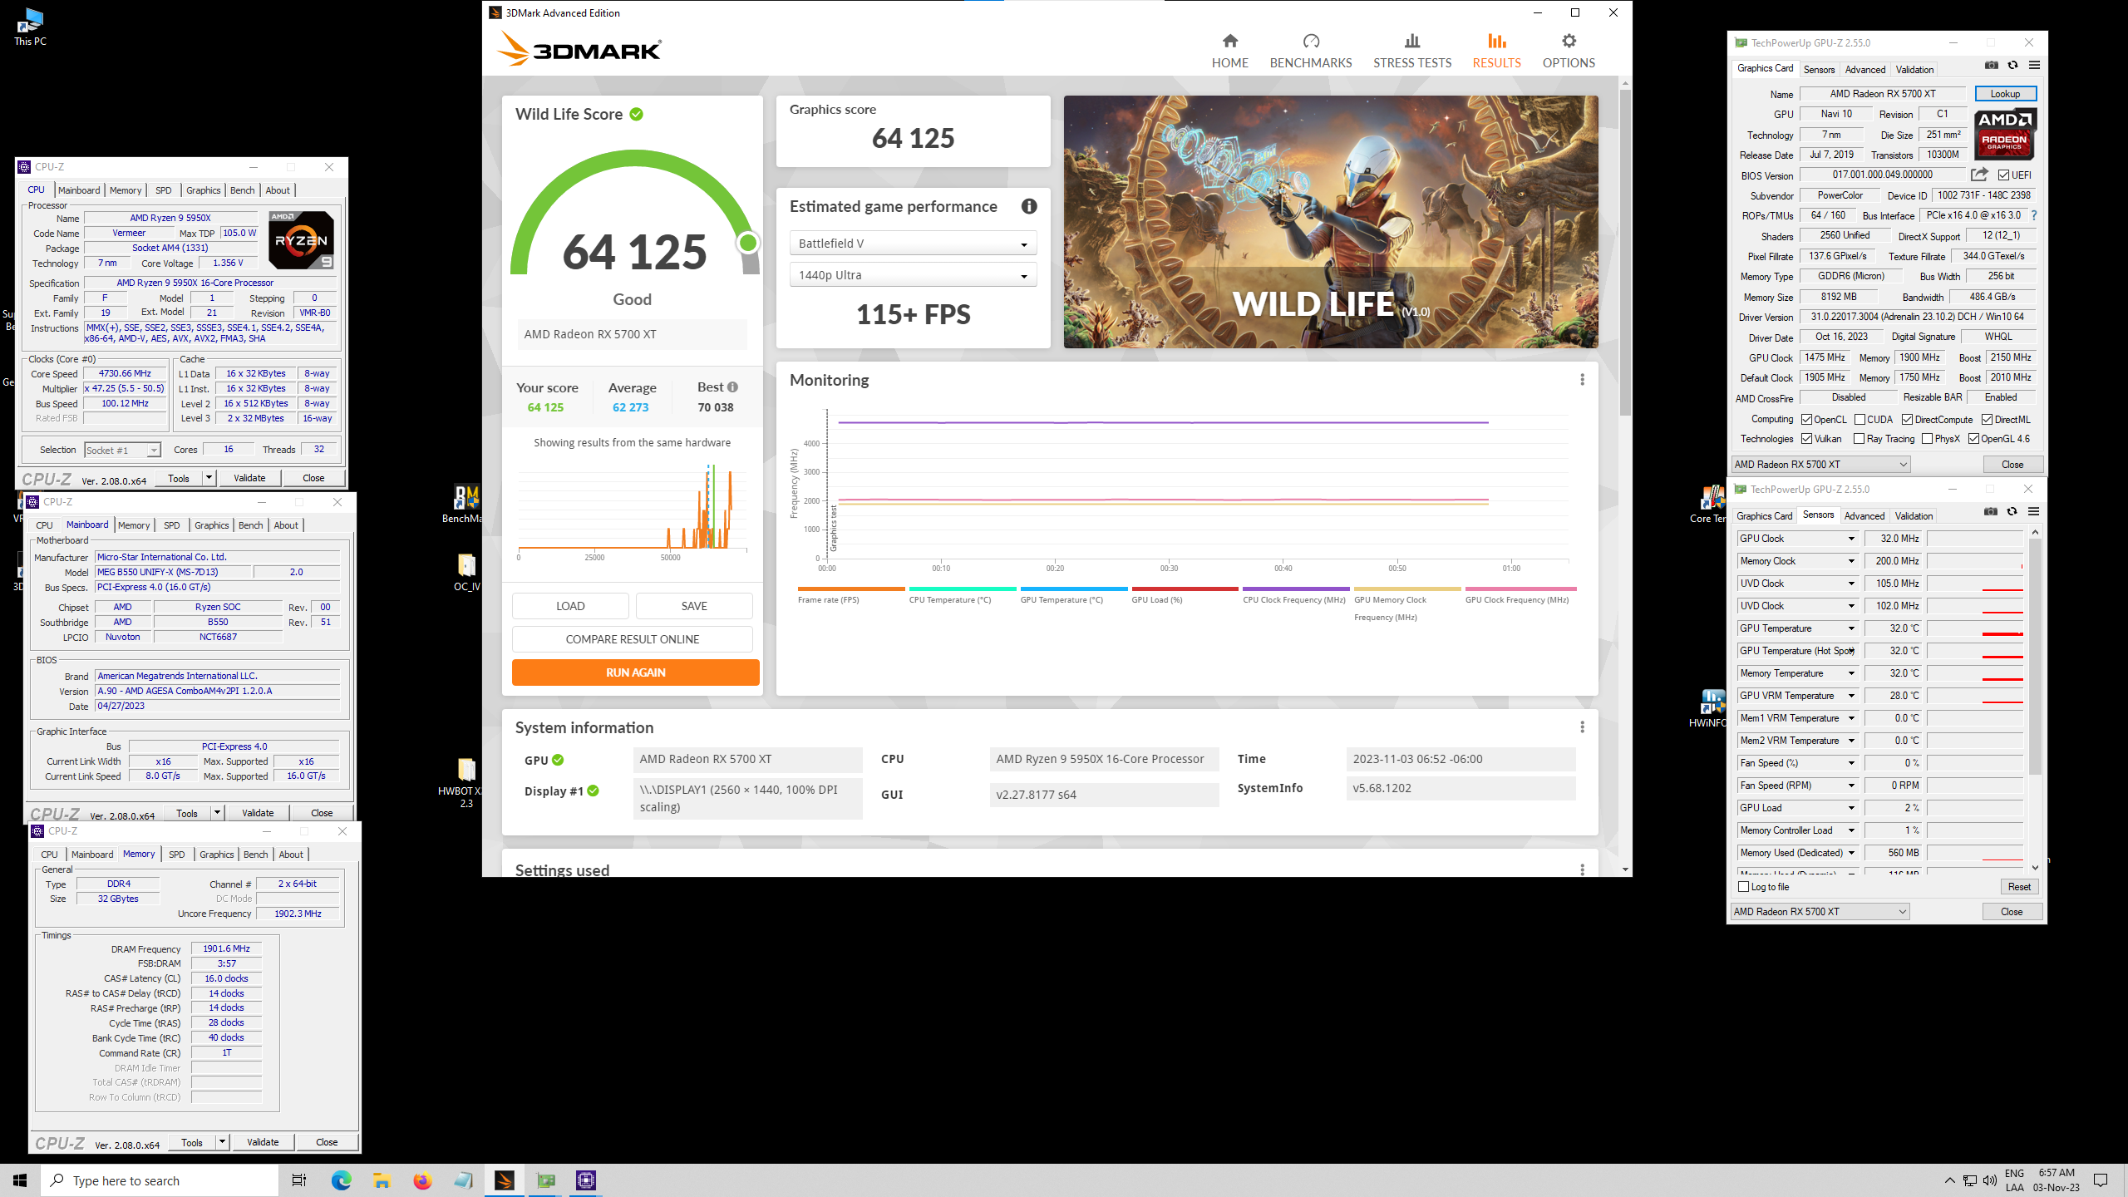Open the Windows Start menu
This screenshot has height=1197, width=2128.
[x=20, y=1180]
